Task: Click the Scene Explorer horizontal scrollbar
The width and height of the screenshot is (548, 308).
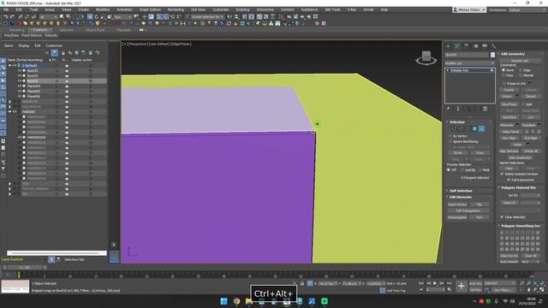Action: [56, 253]
